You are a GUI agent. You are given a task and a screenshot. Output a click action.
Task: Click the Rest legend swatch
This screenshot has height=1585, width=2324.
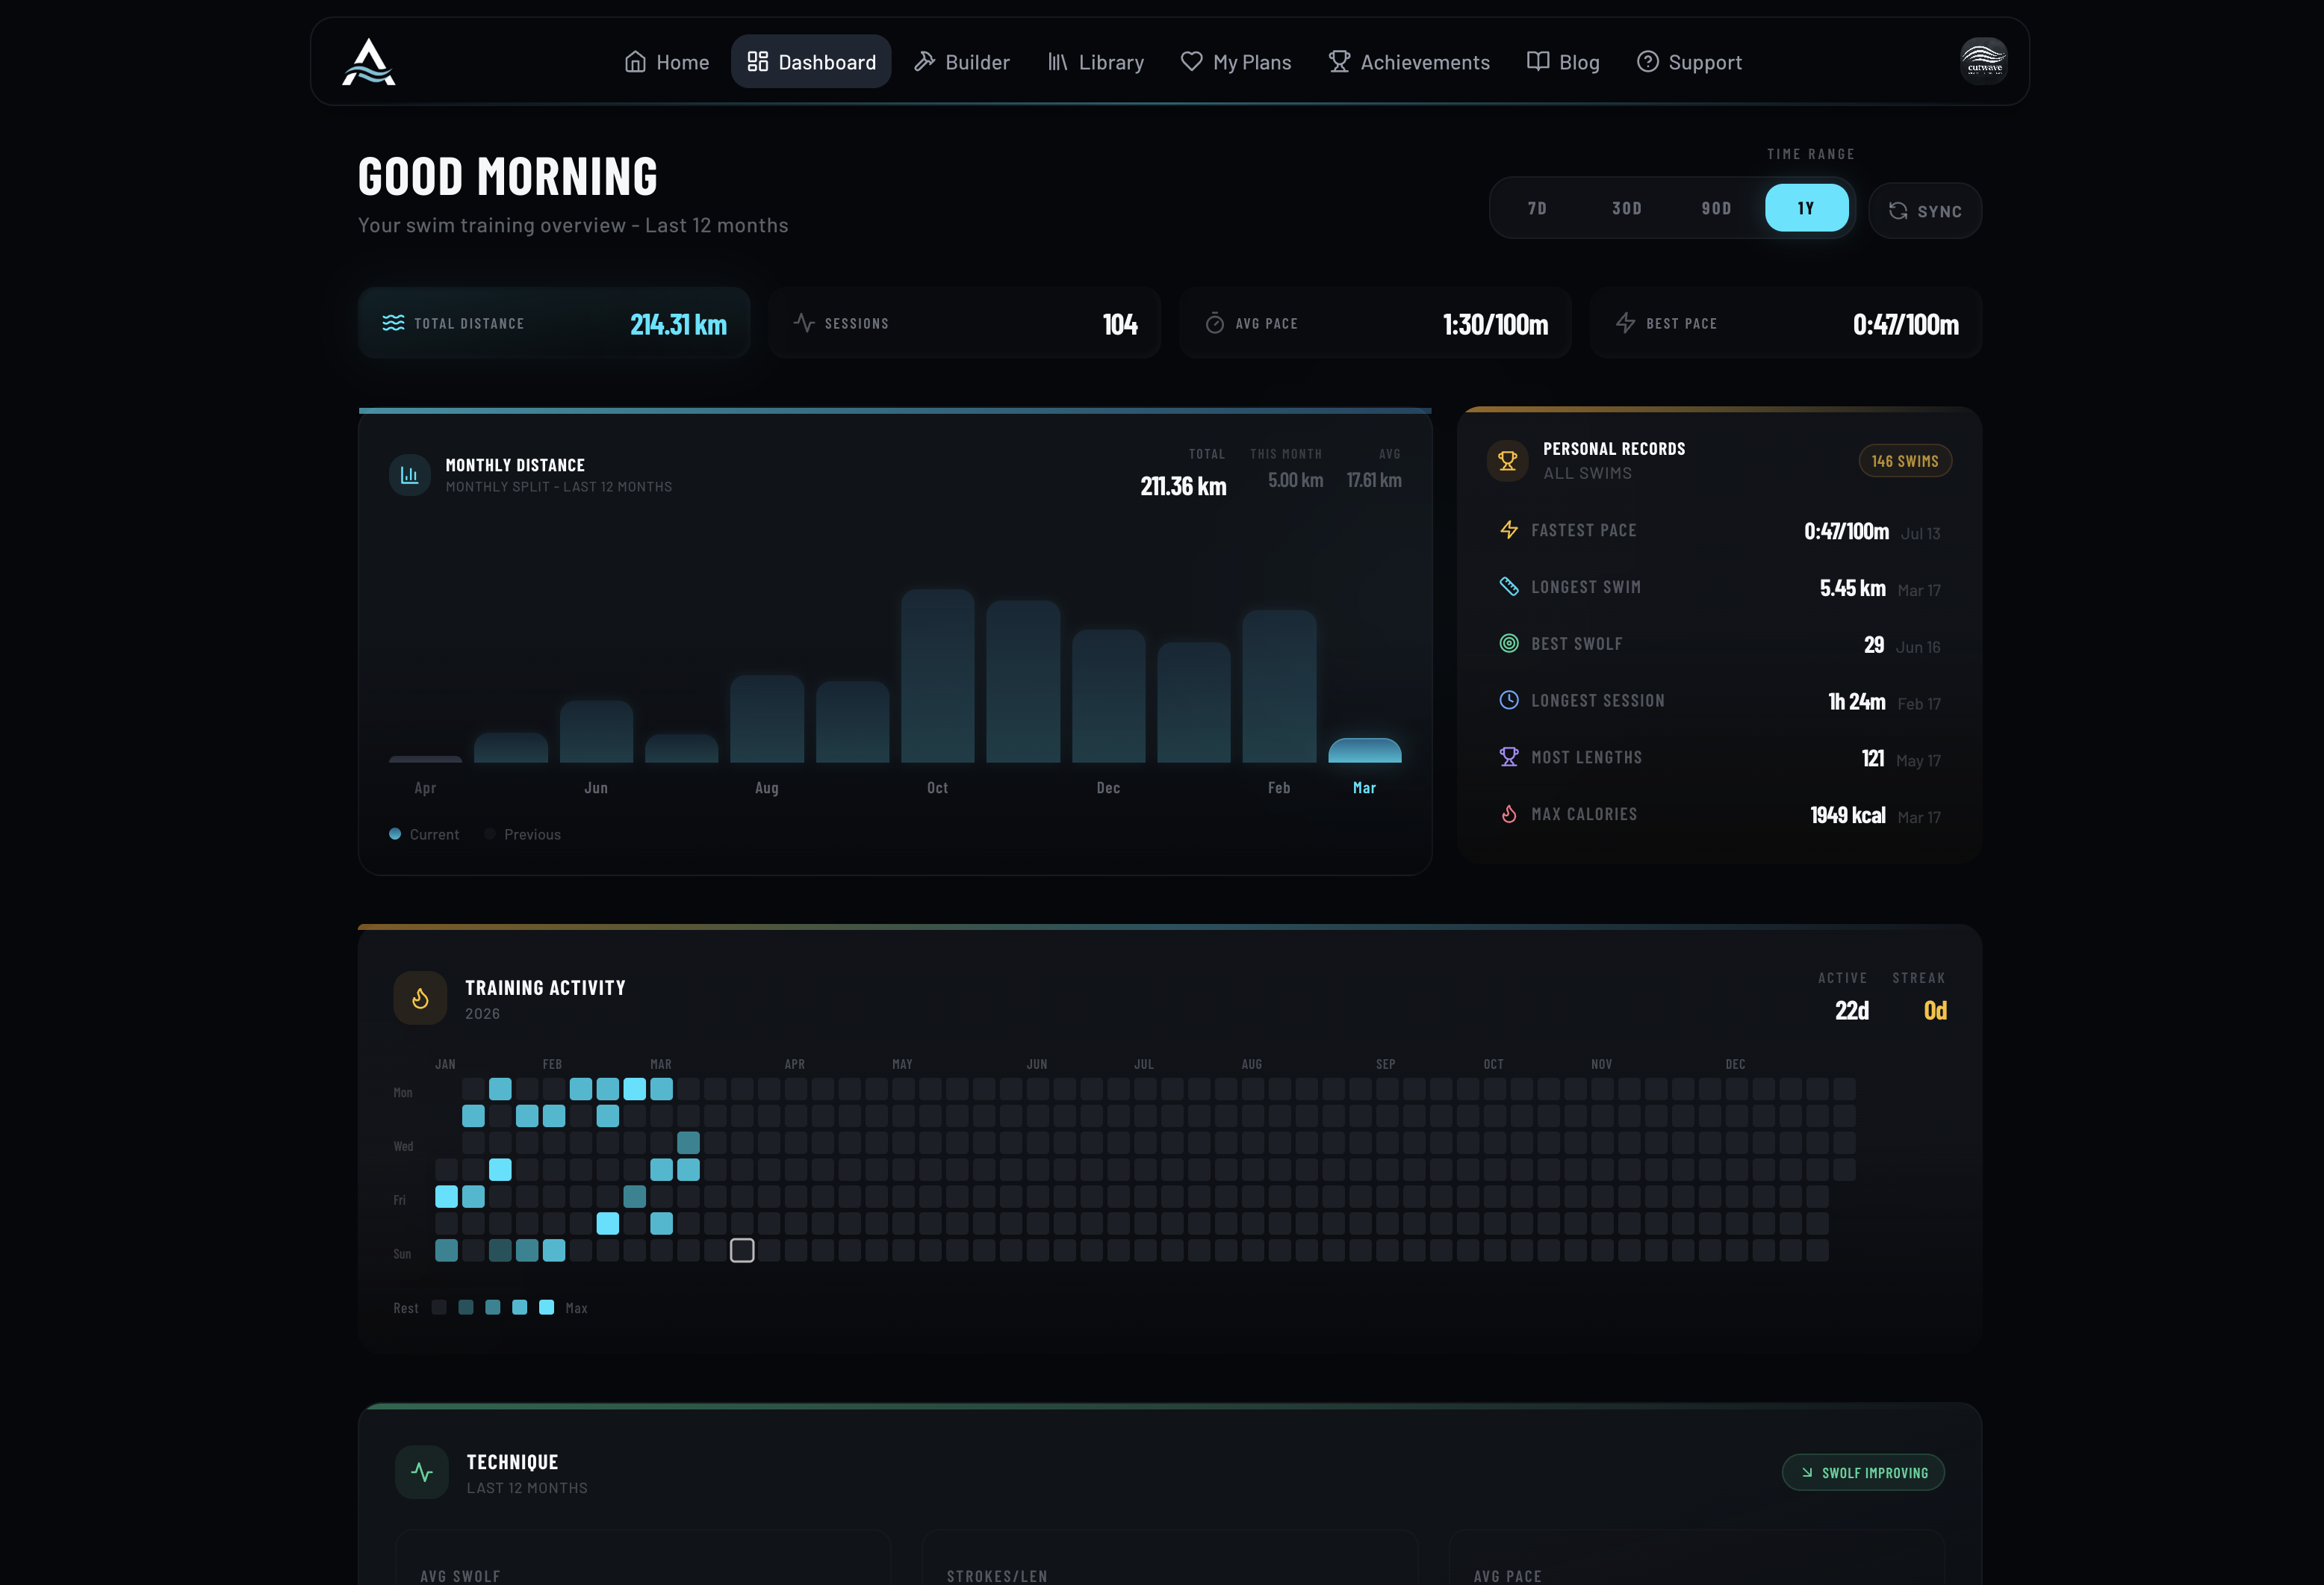coord(439,1307)
